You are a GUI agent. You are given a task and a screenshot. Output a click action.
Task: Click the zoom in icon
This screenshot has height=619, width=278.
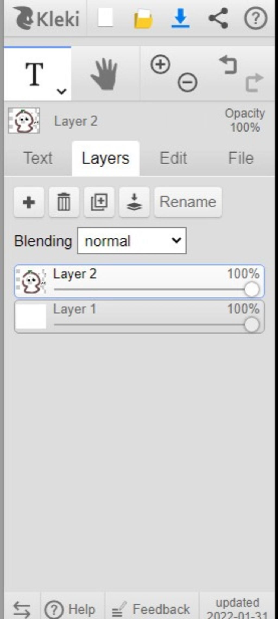(x=160, y=65)
